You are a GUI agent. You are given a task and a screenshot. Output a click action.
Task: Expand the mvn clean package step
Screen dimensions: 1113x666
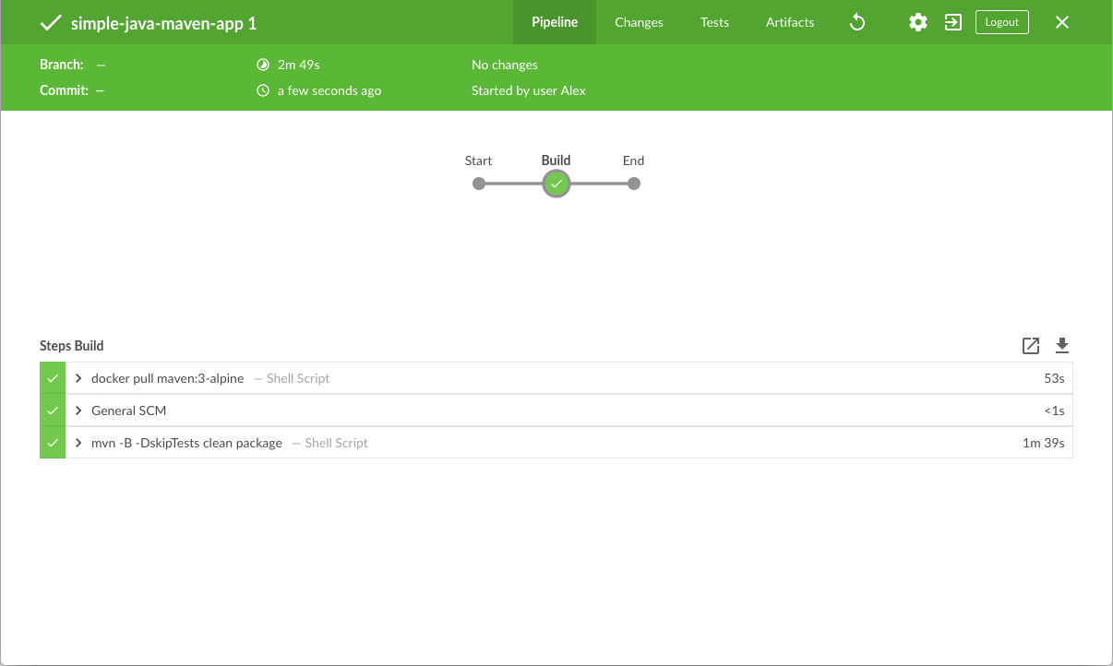click(x=79, y=443)
